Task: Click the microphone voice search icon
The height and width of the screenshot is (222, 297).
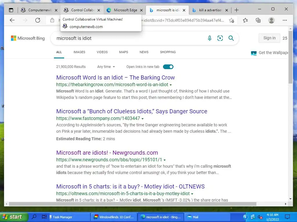Action: [209, 38]
